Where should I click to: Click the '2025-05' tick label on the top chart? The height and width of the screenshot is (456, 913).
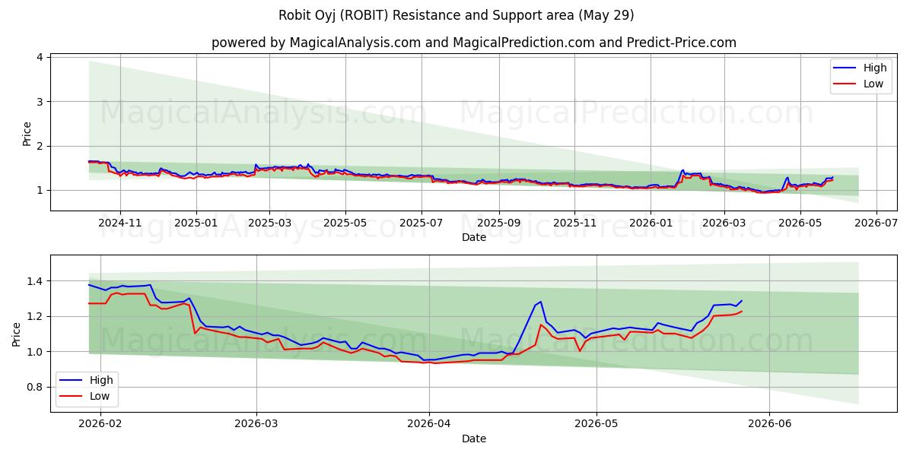point(346,223)
